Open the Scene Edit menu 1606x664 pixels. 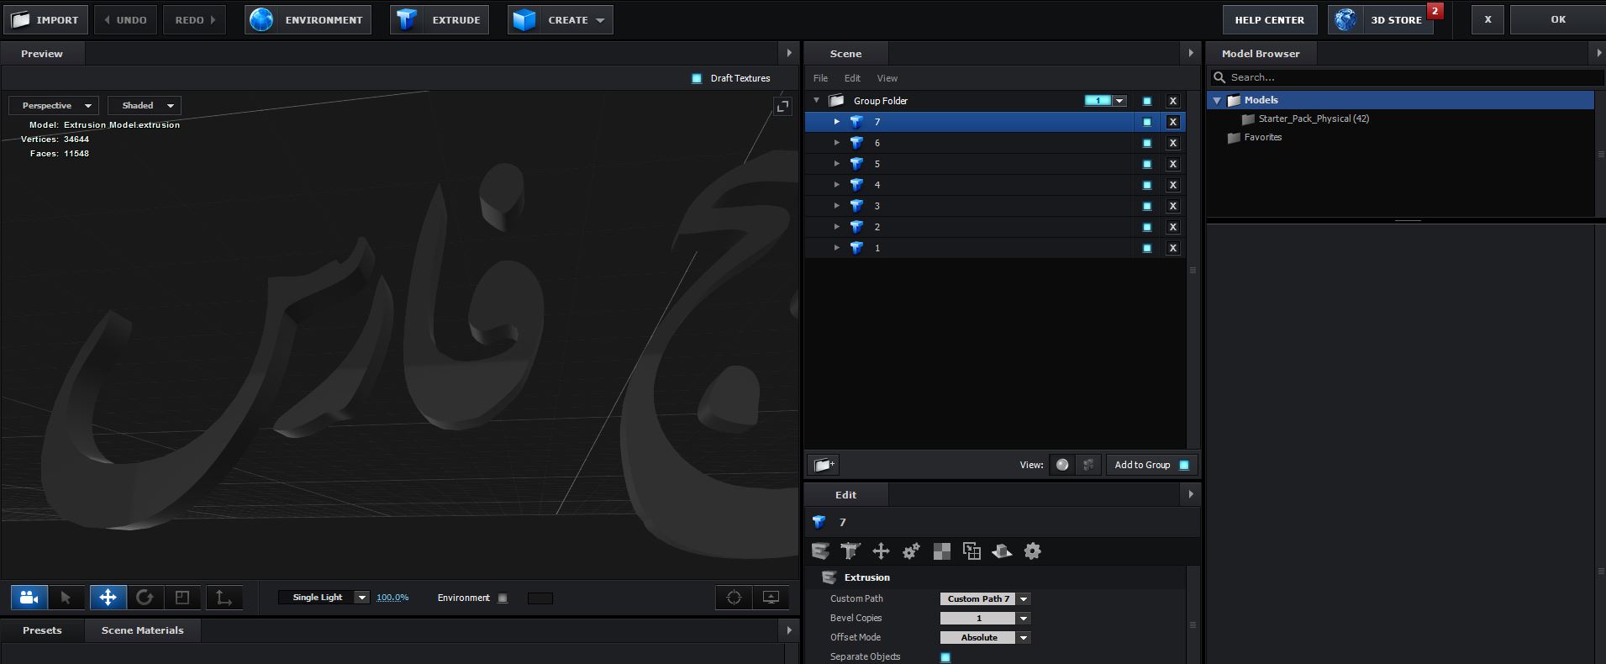(x=852, y=78)
